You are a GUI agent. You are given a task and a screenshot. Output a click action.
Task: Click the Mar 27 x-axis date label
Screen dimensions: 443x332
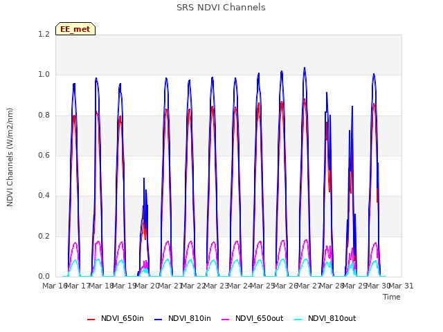pyautogui.click(x=309, y=286)
